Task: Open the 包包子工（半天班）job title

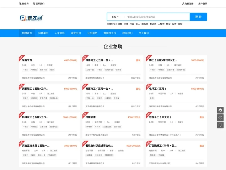Action: [160, 117]
